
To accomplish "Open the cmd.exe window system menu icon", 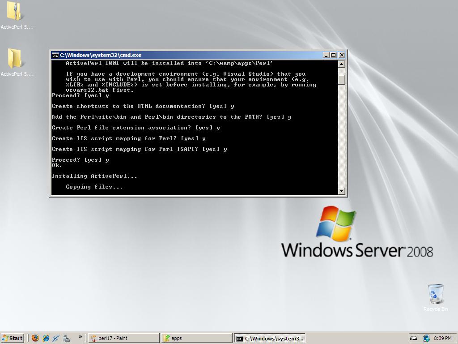I will [55, 55].
